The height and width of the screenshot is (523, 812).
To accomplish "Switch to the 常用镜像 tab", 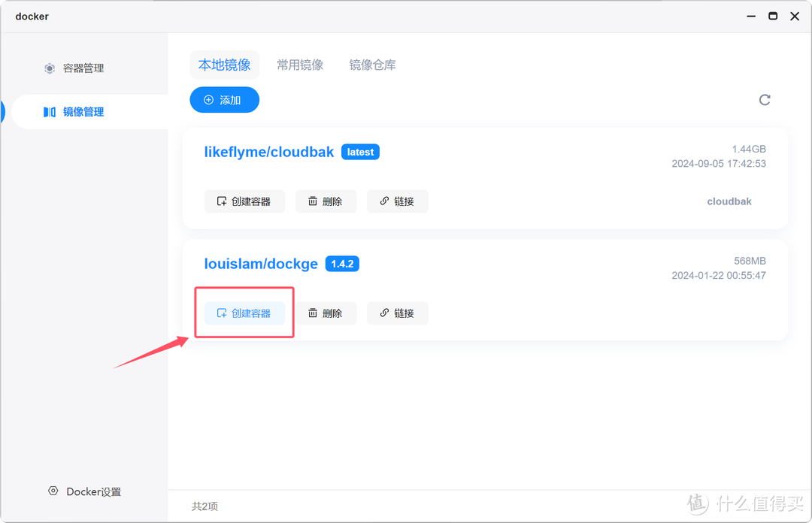I will tap(299, 65).
